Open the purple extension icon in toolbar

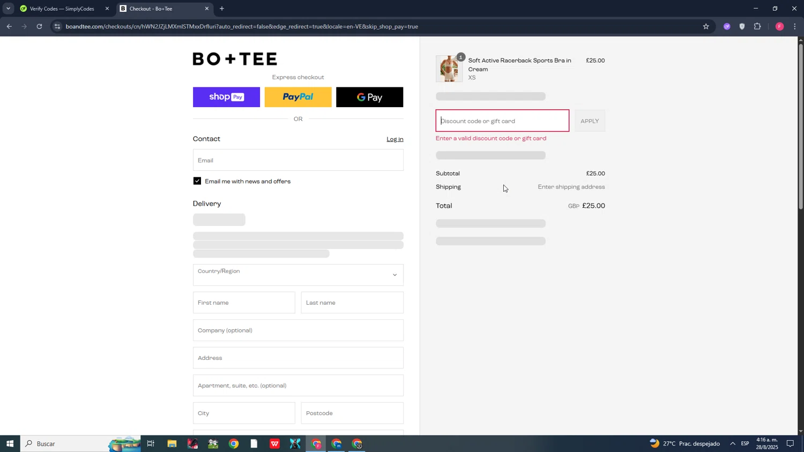pyautogui.click(x=727, y=26)
